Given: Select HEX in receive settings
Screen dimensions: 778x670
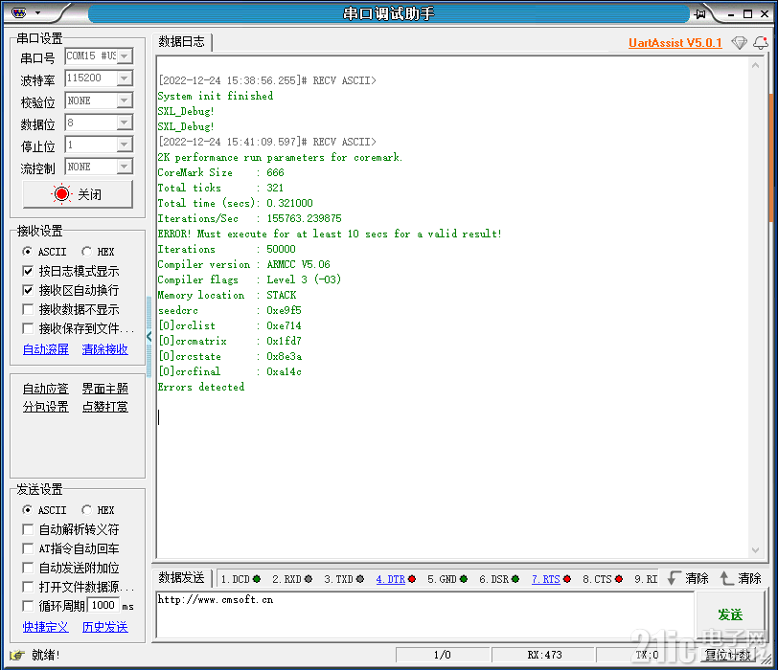Looking at the screenshot, I should point(87,251).
